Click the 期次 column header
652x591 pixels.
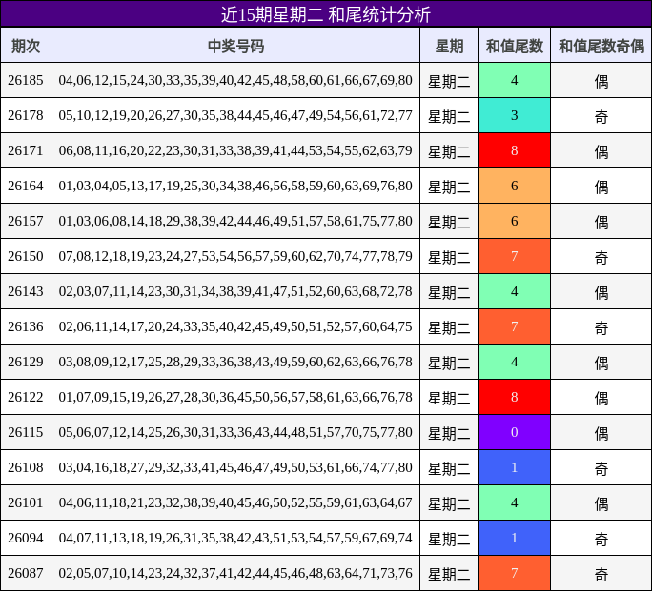(x=26, y=46)
